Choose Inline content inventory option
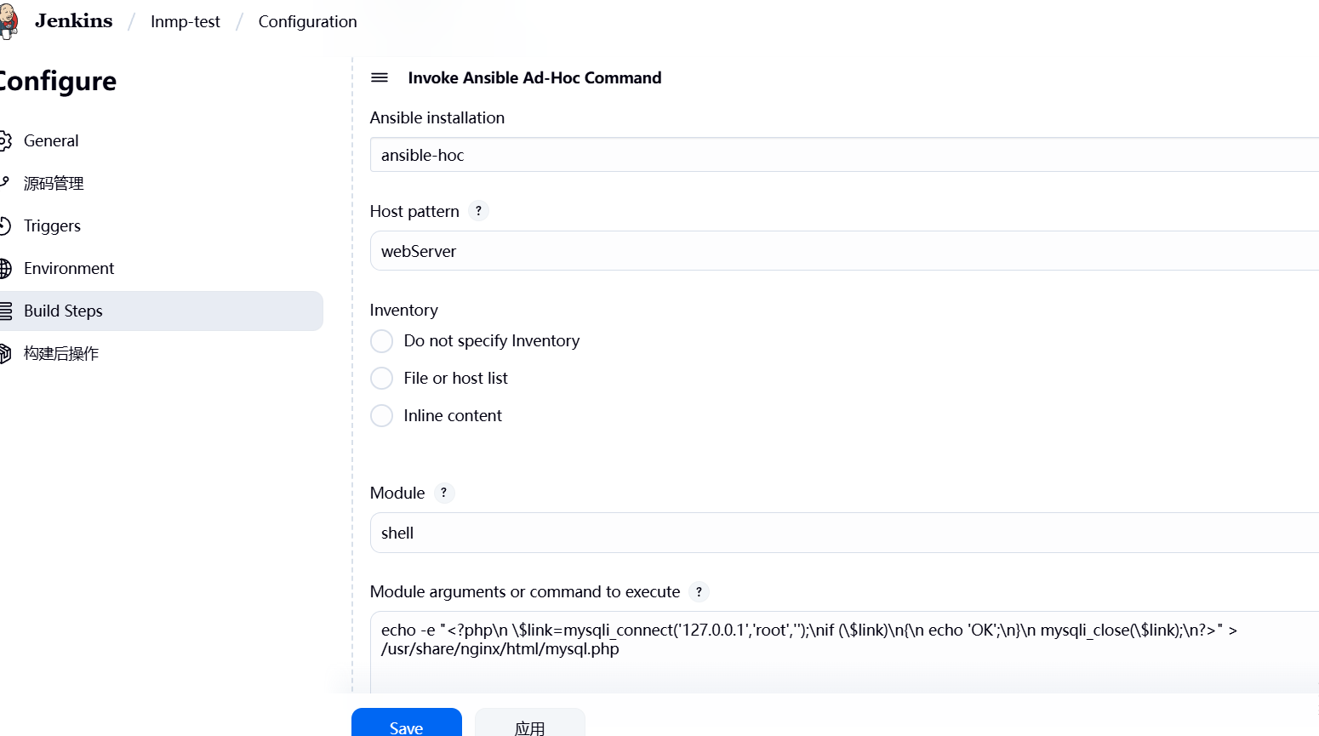 click(381, 415)
